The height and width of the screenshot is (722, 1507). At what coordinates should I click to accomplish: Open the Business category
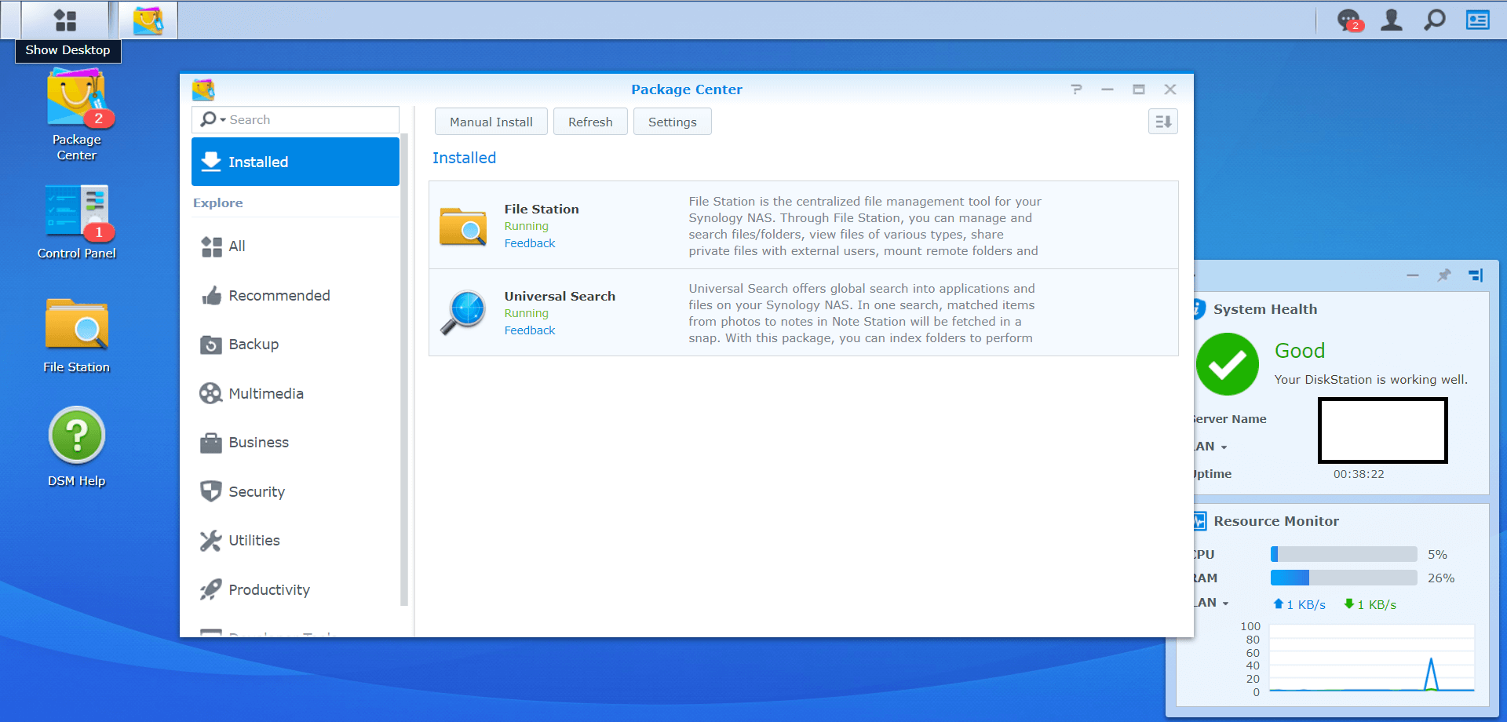tap(295, 443)
